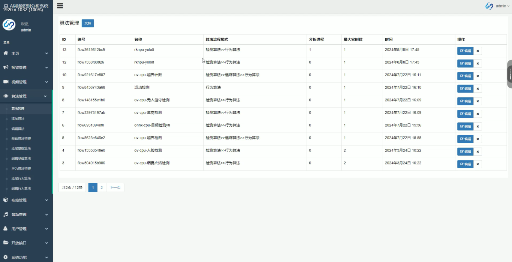Image resolution: width=512 pixels, height=262 pixels.
Task: Click the 下一页 next page button
Action: 115,188
